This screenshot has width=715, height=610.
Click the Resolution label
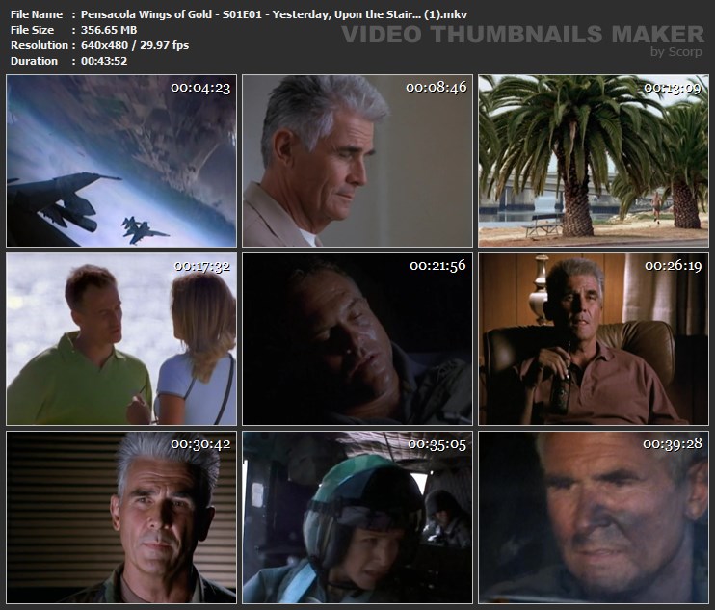click(x=40, y=45)
